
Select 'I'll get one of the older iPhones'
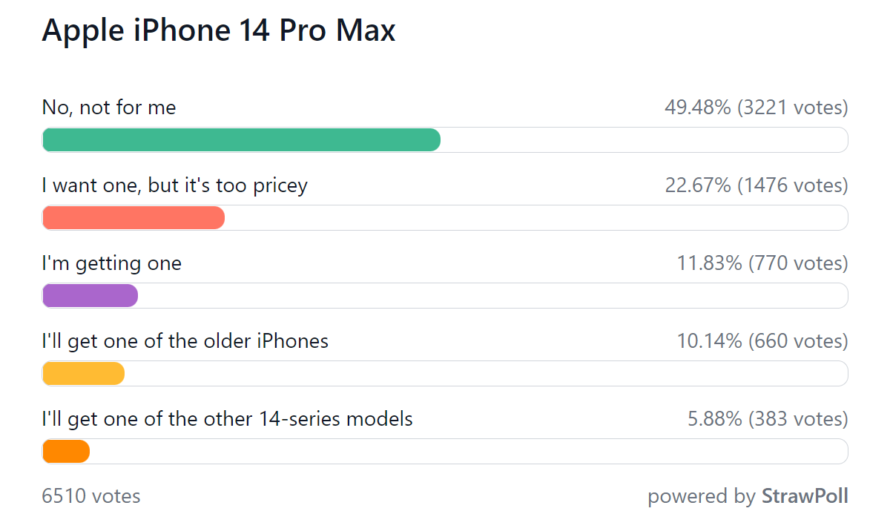(x=185, y=341)
